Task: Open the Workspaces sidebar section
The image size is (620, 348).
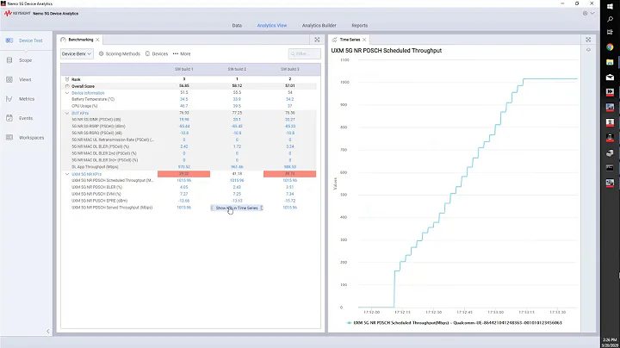Action: point(26,138)
